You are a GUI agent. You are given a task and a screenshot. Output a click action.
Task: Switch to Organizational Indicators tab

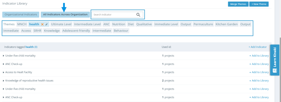(x=21, y=15)
